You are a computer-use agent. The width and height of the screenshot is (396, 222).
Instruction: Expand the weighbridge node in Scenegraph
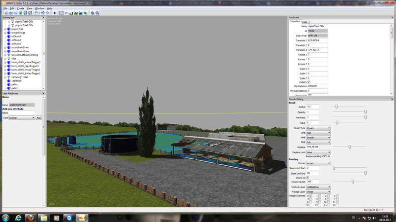tap(5, 33)
